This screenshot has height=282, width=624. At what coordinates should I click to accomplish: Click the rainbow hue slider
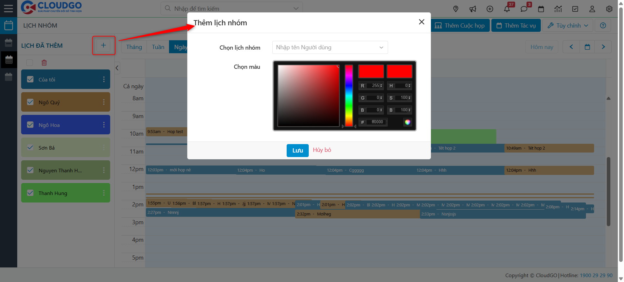click(x=349, y=95)
